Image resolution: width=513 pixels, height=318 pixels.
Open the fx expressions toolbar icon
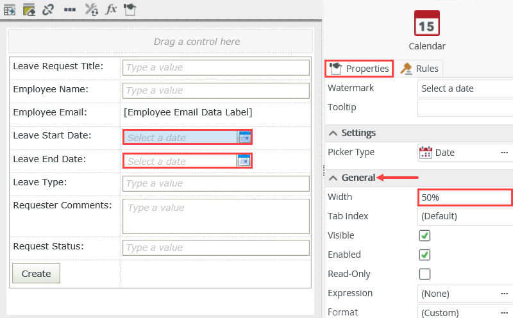pyautogui.click(x=111, y=9)
